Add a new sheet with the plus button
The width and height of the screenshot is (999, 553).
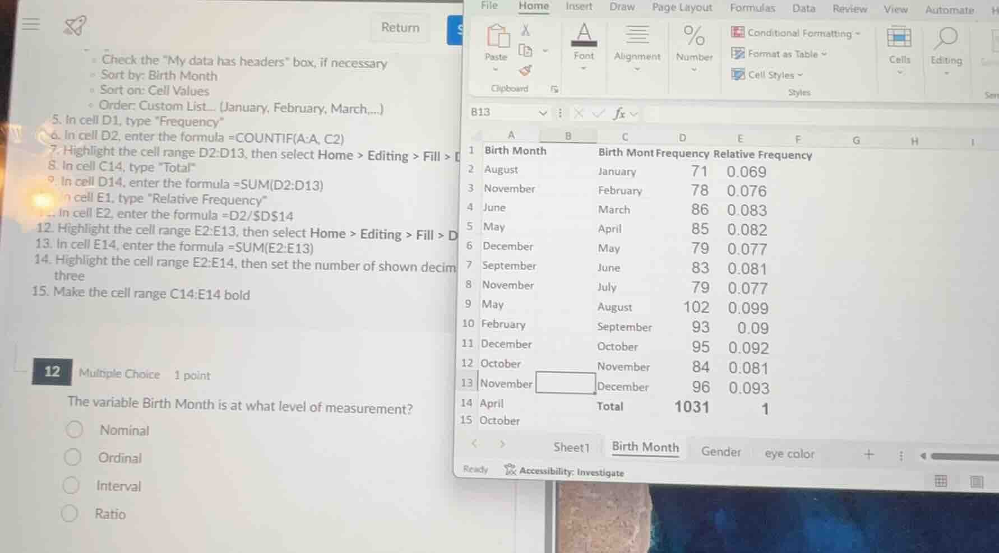pos(868,455)
